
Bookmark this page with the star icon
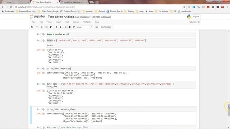pos(184,7)
